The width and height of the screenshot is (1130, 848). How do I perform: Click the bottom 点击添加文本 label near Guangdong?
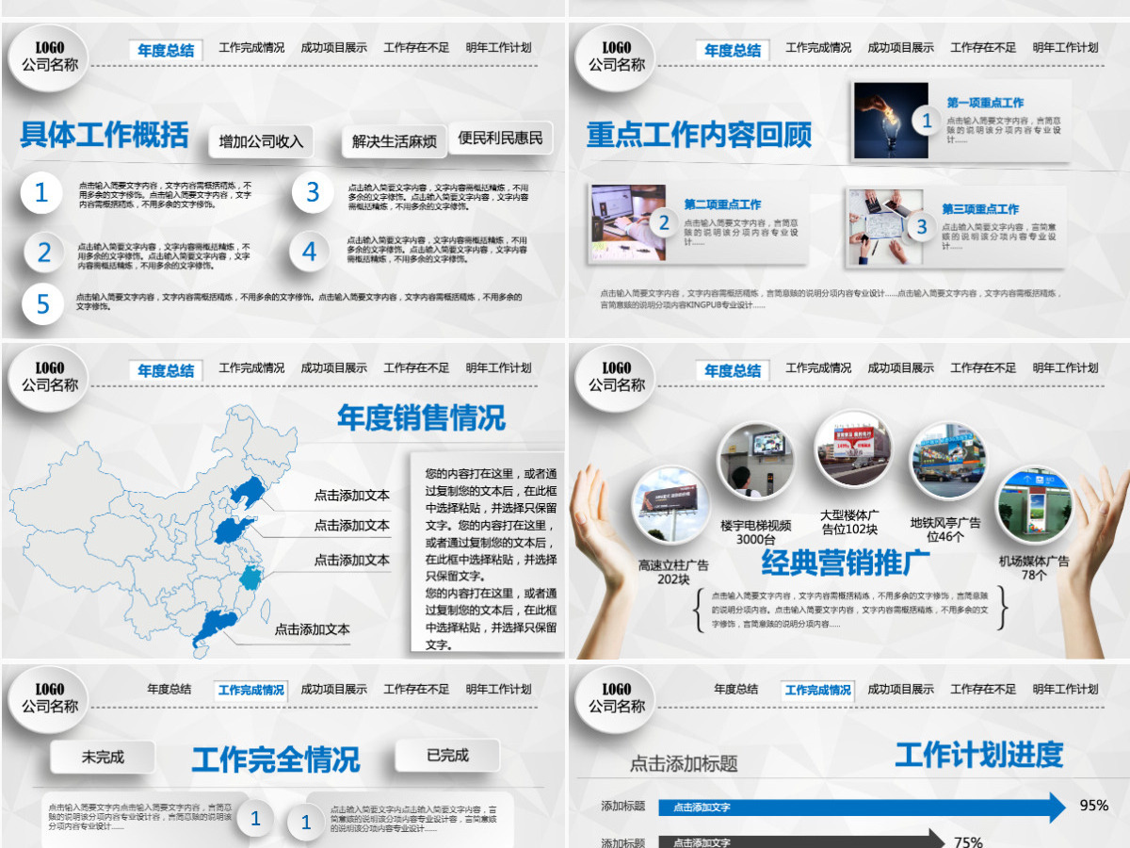[x=312, y=629]
